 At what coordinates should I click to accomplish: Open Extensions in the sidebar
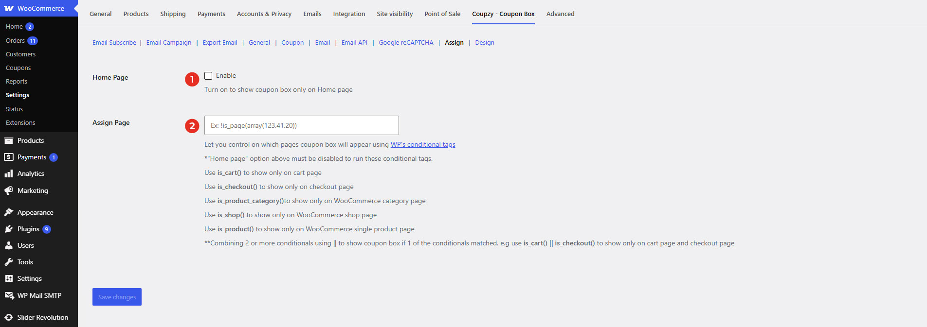[20, 122]
